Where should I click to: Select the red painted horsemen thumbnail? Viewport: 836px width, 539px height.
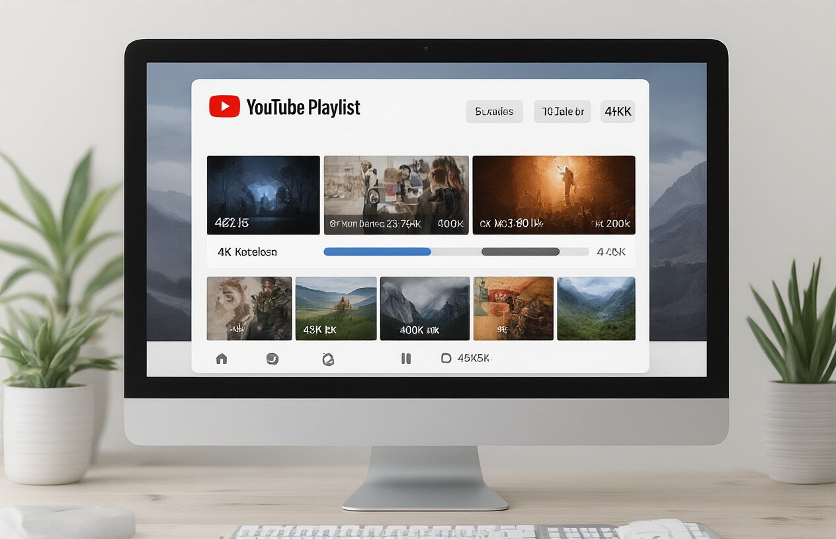pyautogui.click(x=513, y=308)
